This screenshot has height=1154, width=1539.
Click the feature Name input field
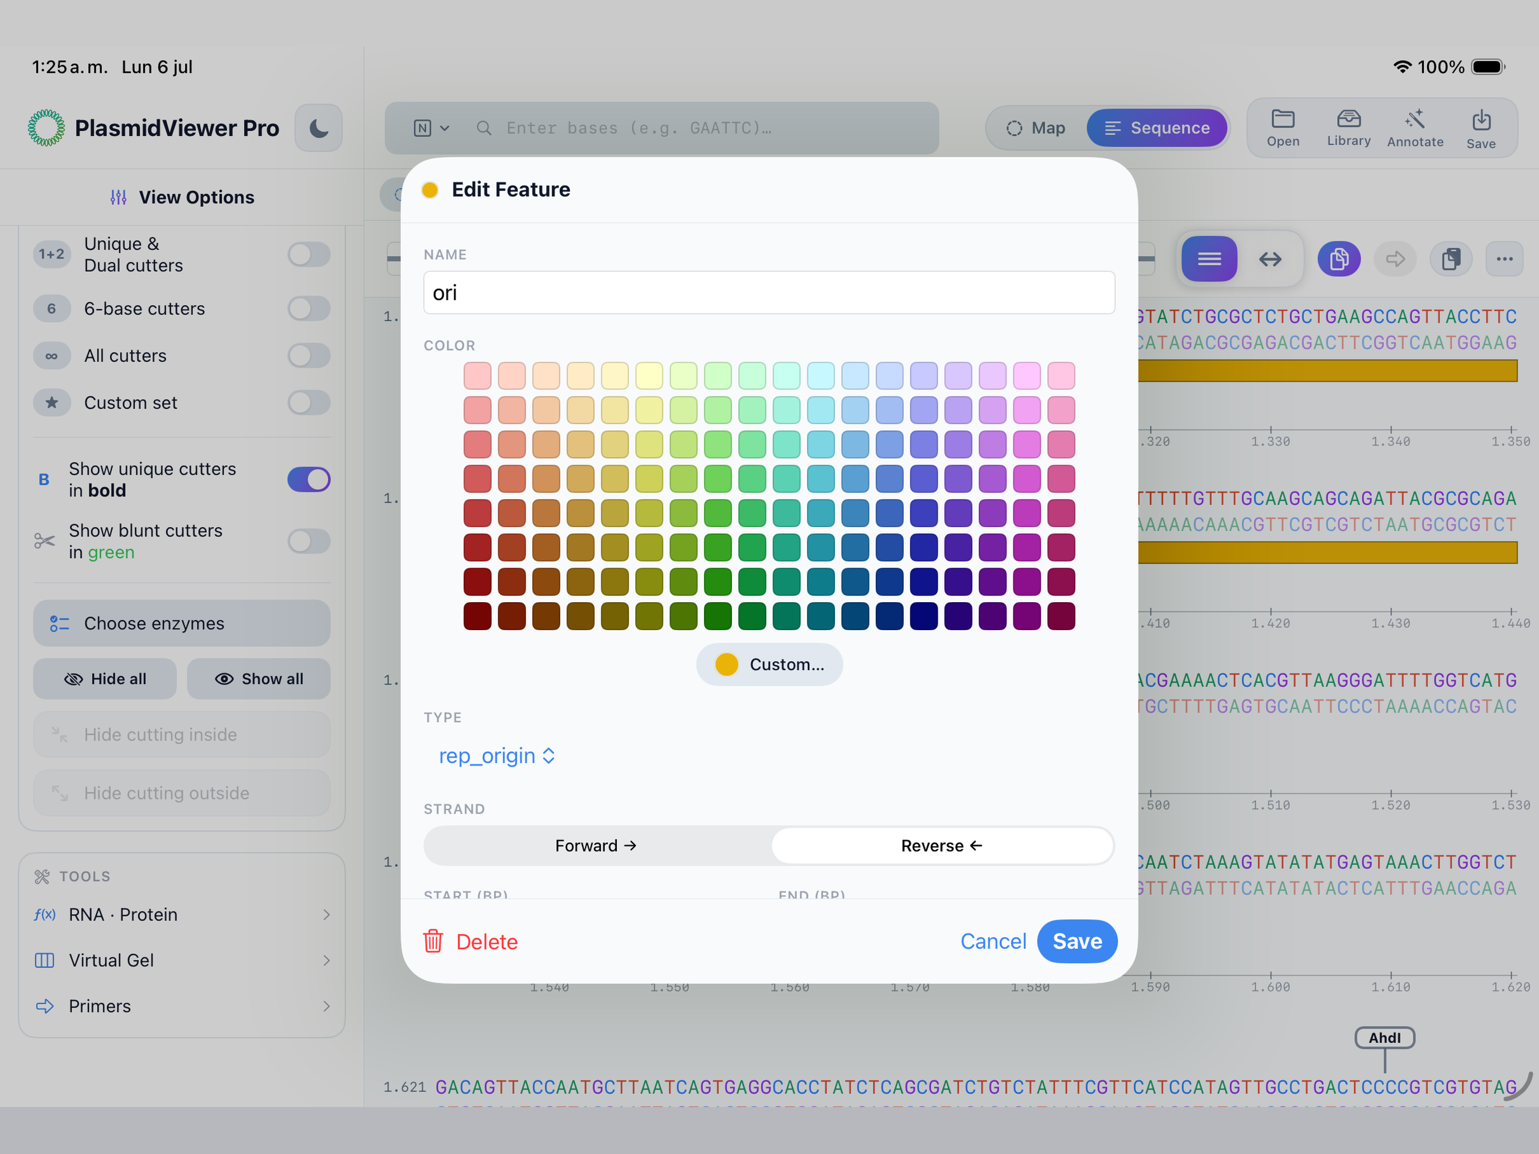(x=769, y=293)
